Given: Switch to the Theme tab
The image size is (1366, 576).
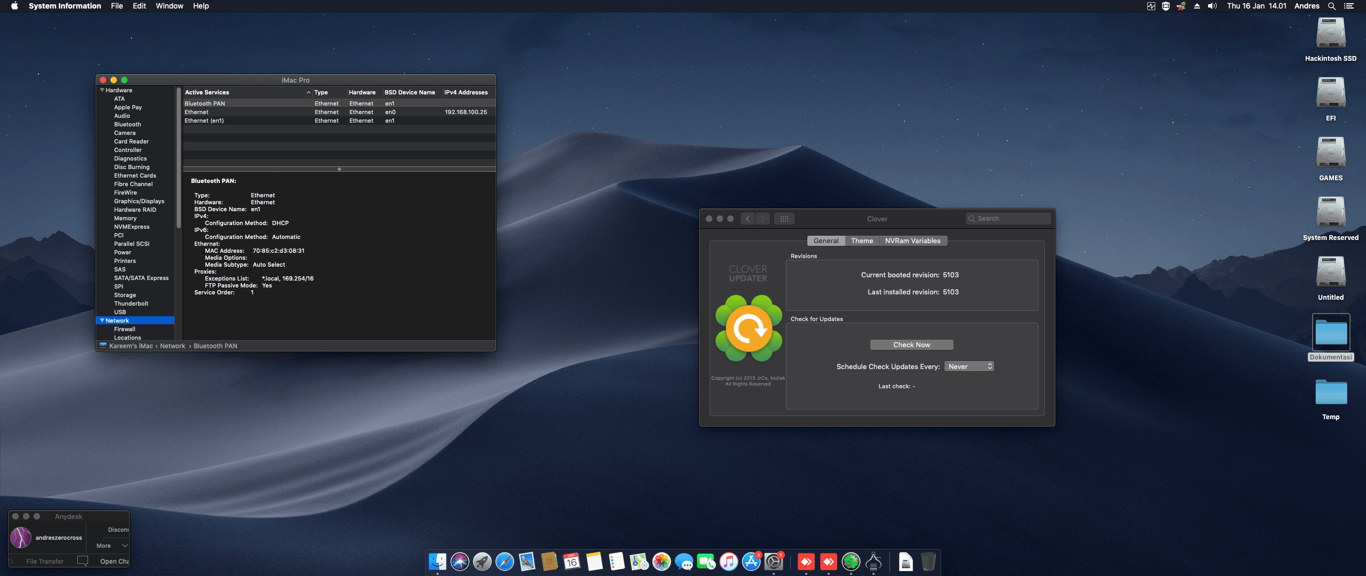Looking at the screenshot, I should (862, 241).
